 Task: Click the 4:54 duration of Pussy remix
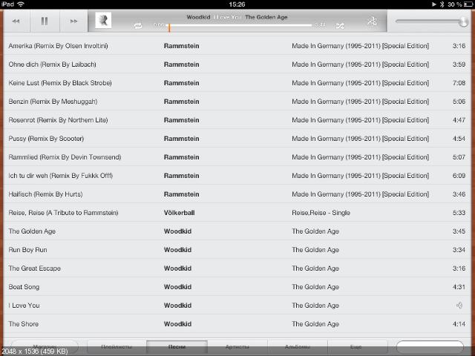459,139
